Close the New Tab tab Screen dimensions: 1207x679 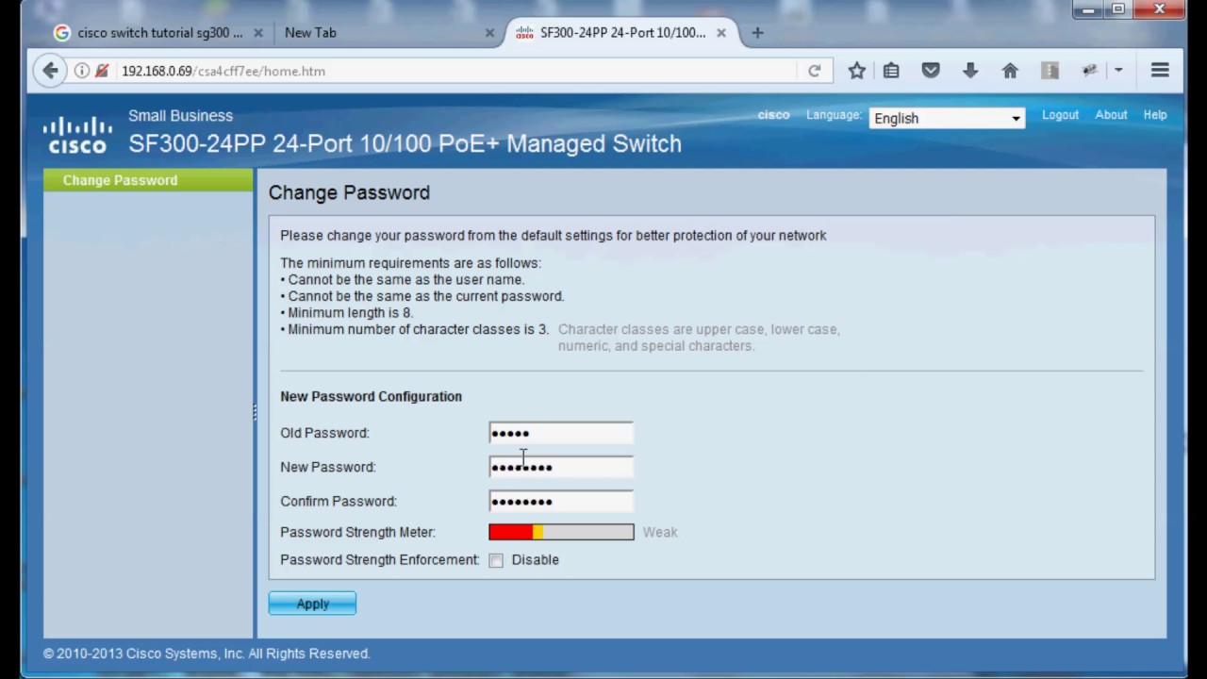tap(489, 32)
